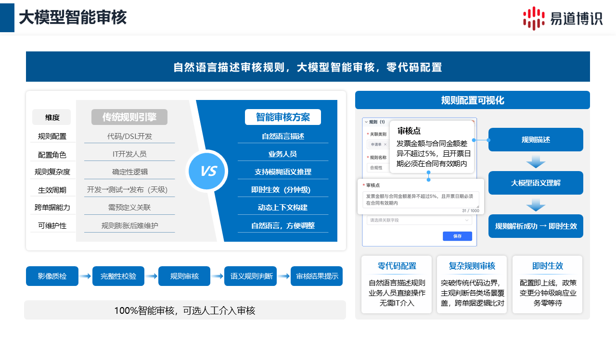Screen dimensions: 616x346
Task: Click the 规则配置可视化 panel header
Action: coord(472,100)
